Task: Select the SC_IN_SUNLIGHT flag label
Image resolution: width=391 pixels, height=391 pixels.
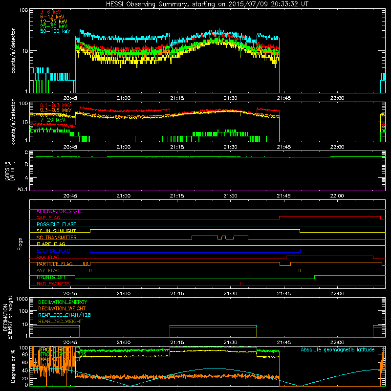Action: (56, 231)
